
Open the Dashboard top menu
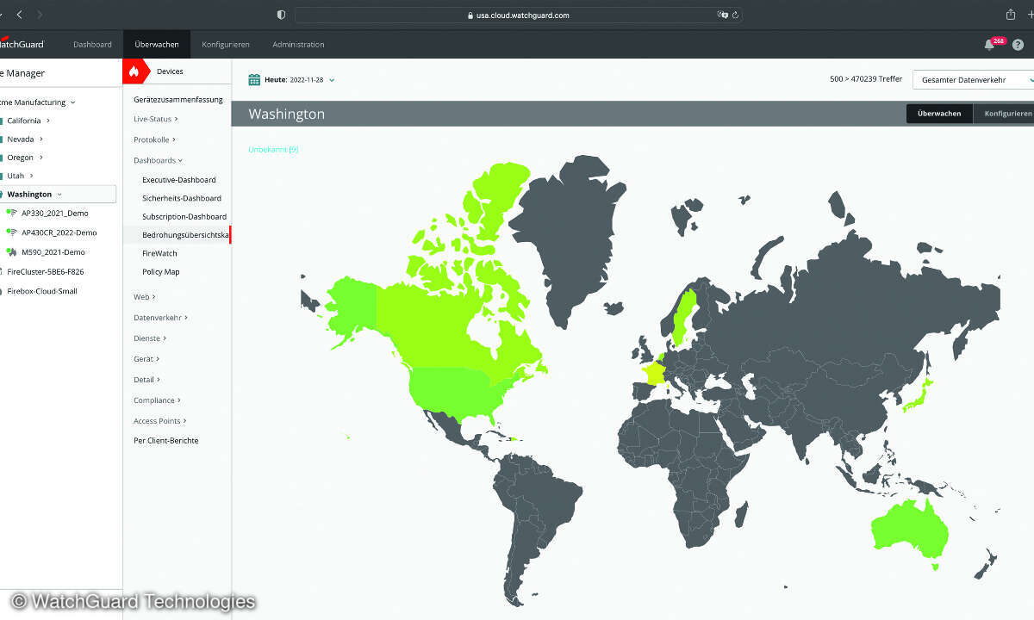(x=92, y=45)
